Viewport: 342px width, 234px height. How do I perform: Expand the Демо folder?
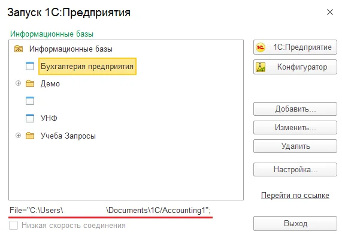19,83
